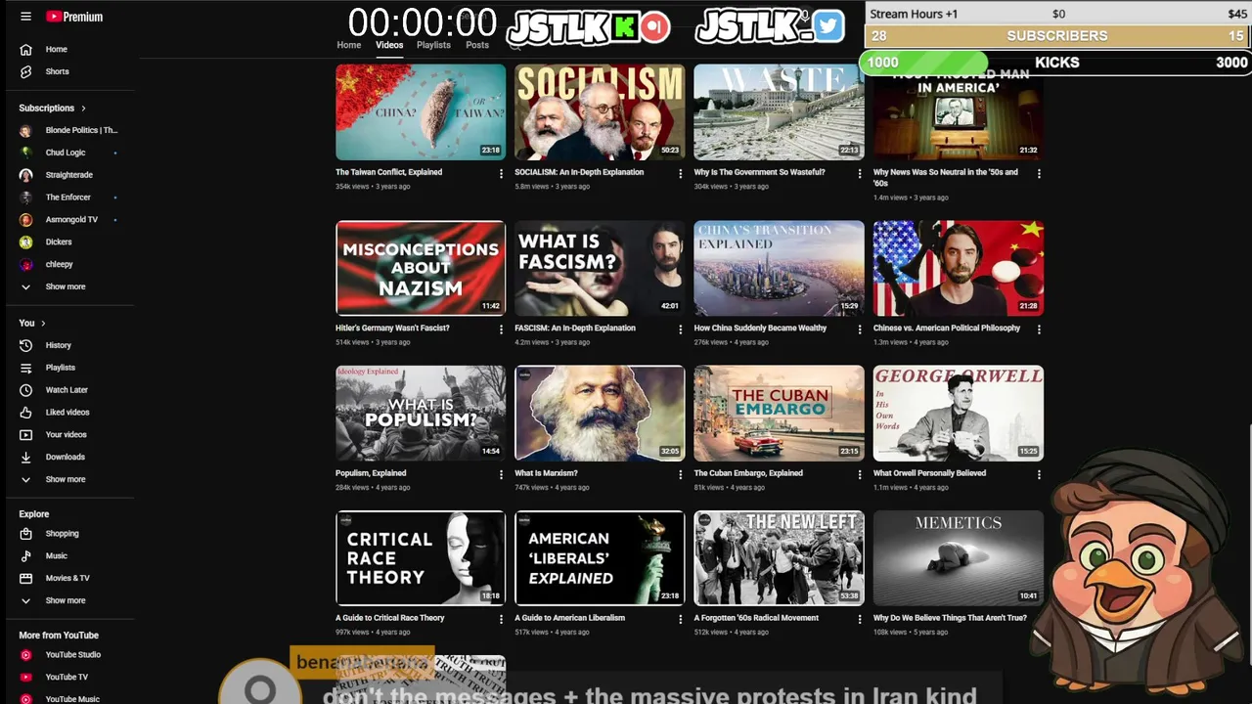Show more items under Explore
1252x704 pixels.
coord(67,600)
